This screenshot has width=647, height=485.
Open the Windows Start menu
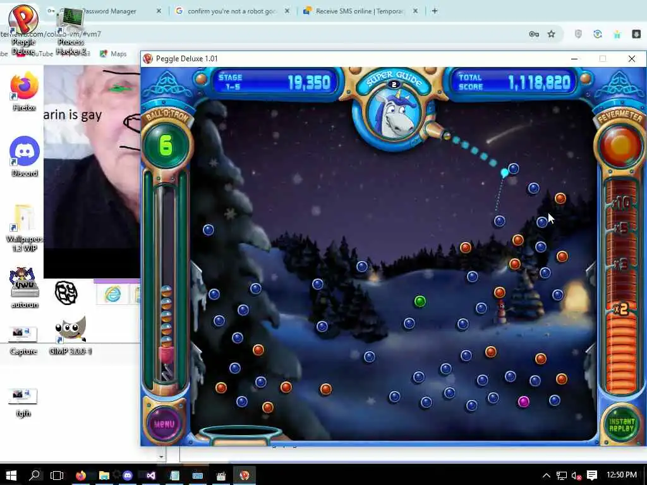(11, 475)
